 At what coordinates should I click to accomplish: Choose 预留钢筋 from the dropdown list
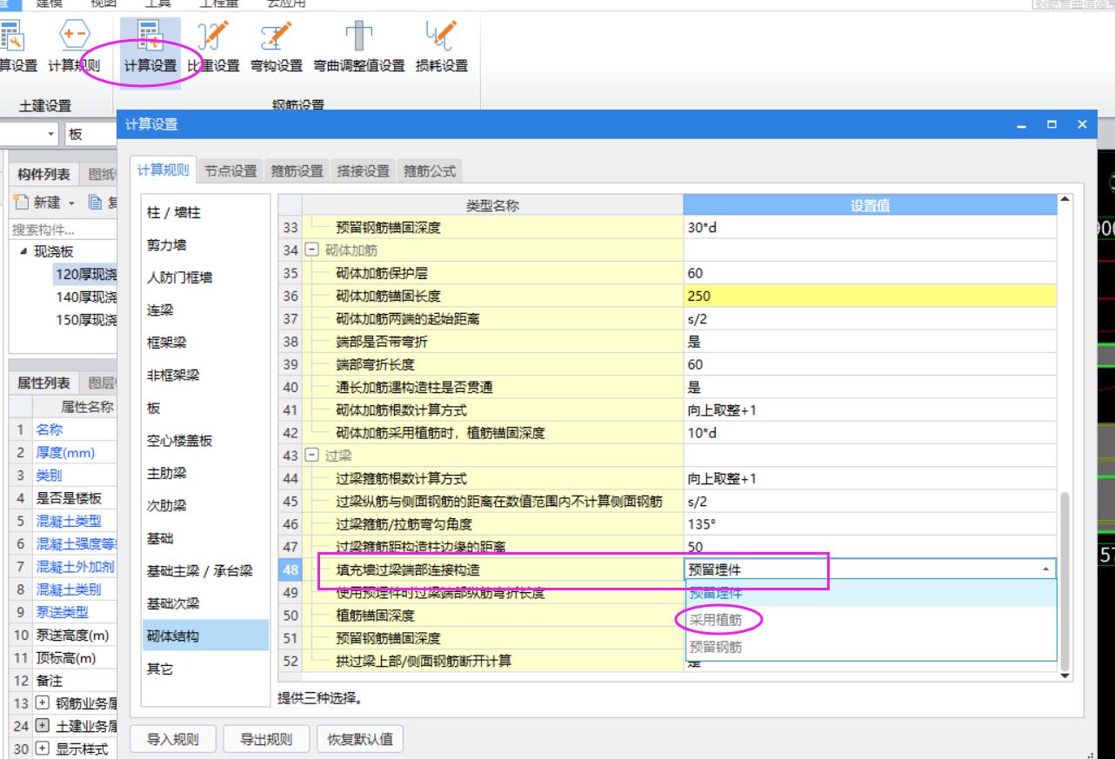pyautogui.click(x=871, y=647)
